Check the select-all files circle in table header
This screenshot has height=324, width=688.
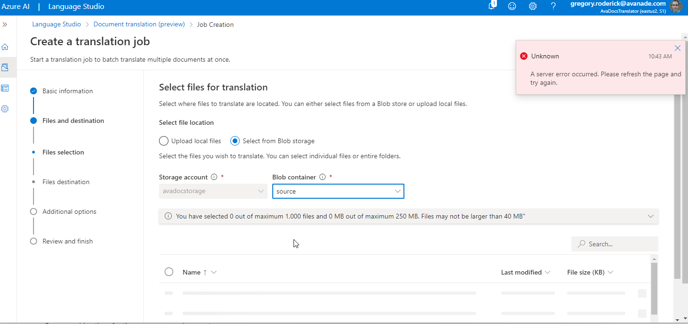click(x=168, y=272)
